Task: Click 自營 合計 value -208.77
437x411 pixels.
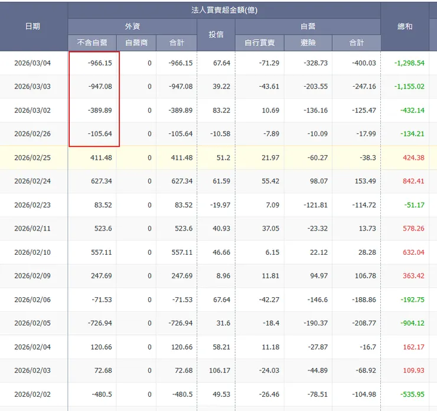Action: (364, 323)
